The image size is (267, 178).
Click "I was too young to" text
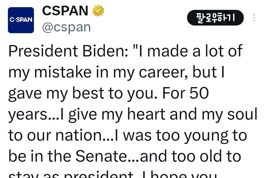pos(185,136)
